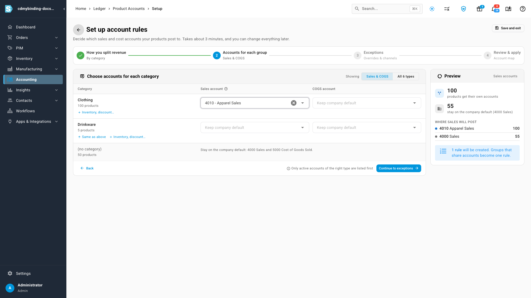Select step 2 Accounts for each group

[x=240, y=55]
